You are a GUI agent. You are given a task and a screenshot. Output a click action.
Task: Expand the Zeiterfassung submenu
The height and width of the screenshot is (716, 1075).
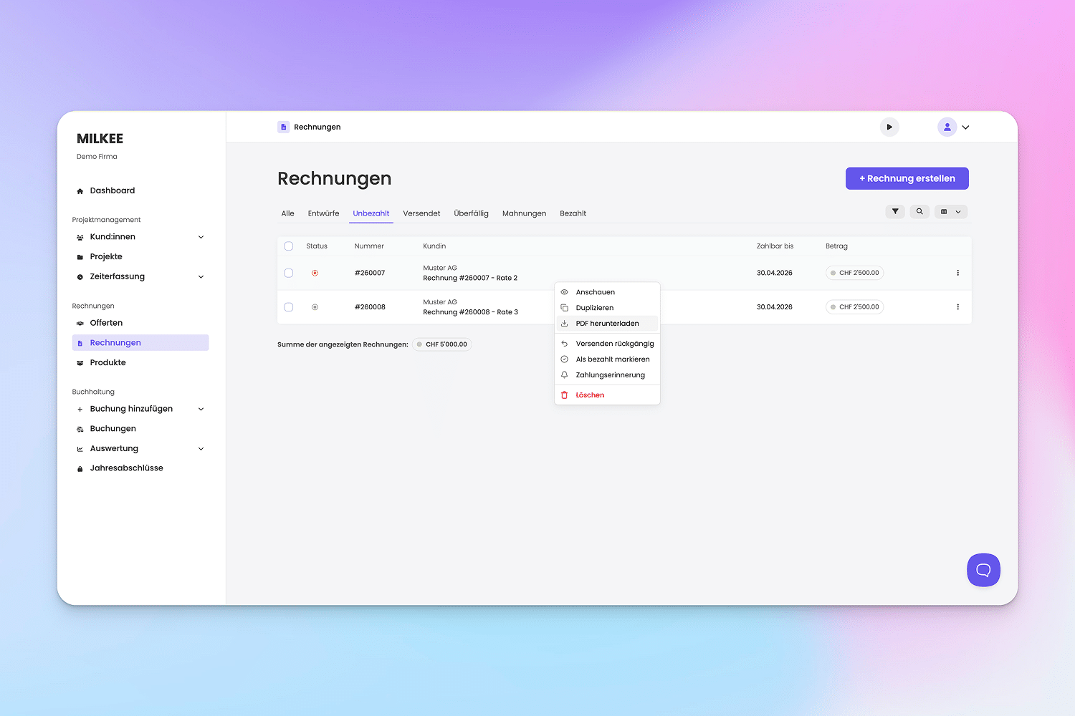point(201,277)
